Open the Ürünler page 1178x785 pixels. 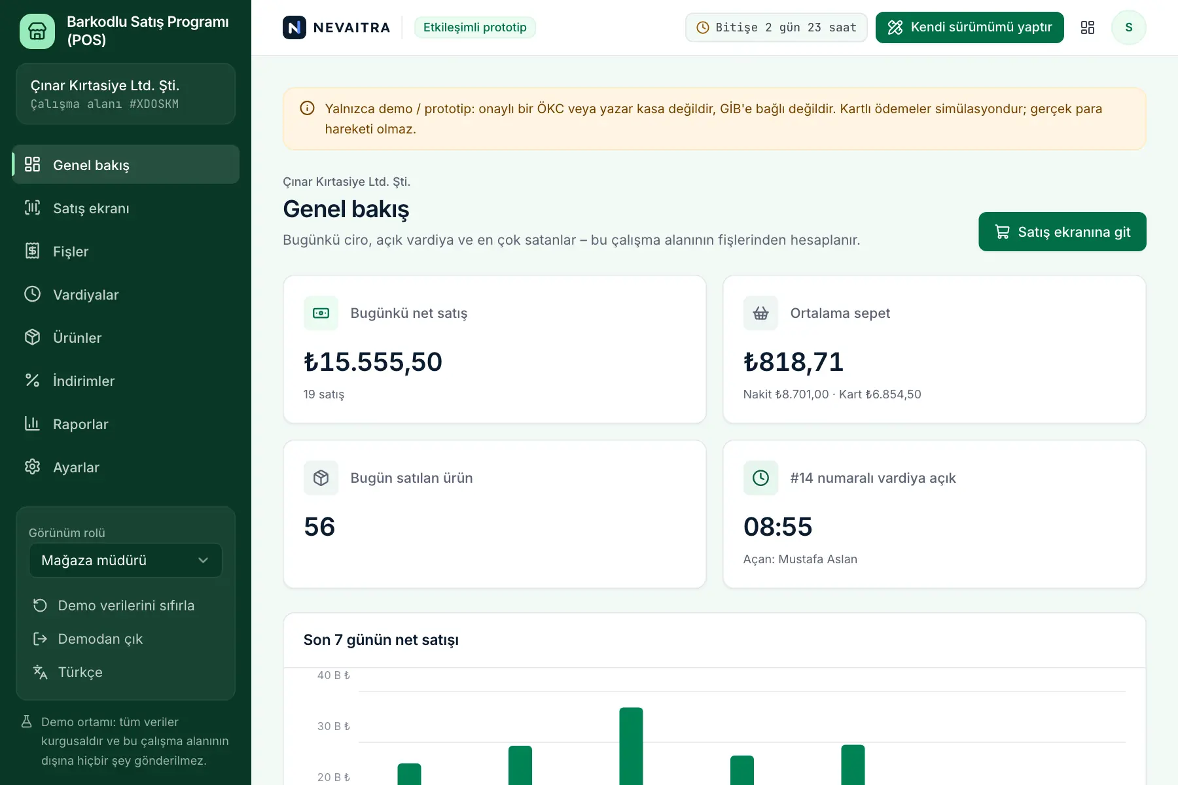click(x=126, y=338)
